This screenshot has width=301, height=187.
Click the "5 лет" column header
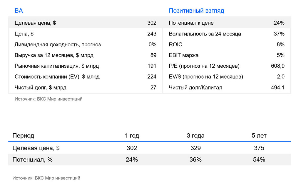259,136
